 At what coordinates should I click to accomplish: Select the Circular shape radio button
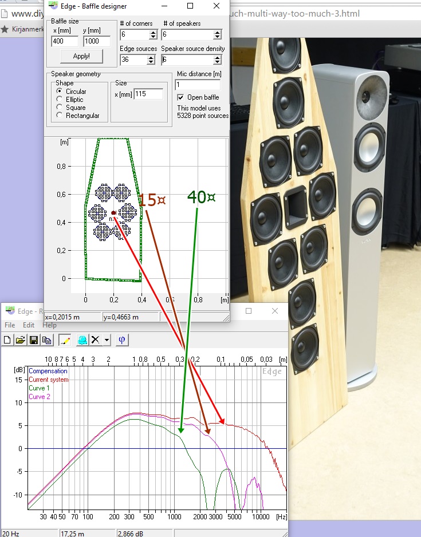(59, 91)
